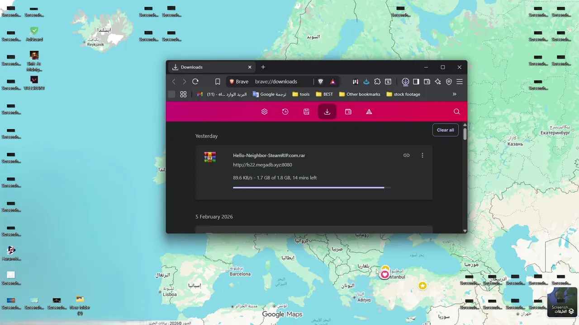This screenshot has height=325, width=579.
Task: Open the Google Translate bookmark
Action: (270, 94)
